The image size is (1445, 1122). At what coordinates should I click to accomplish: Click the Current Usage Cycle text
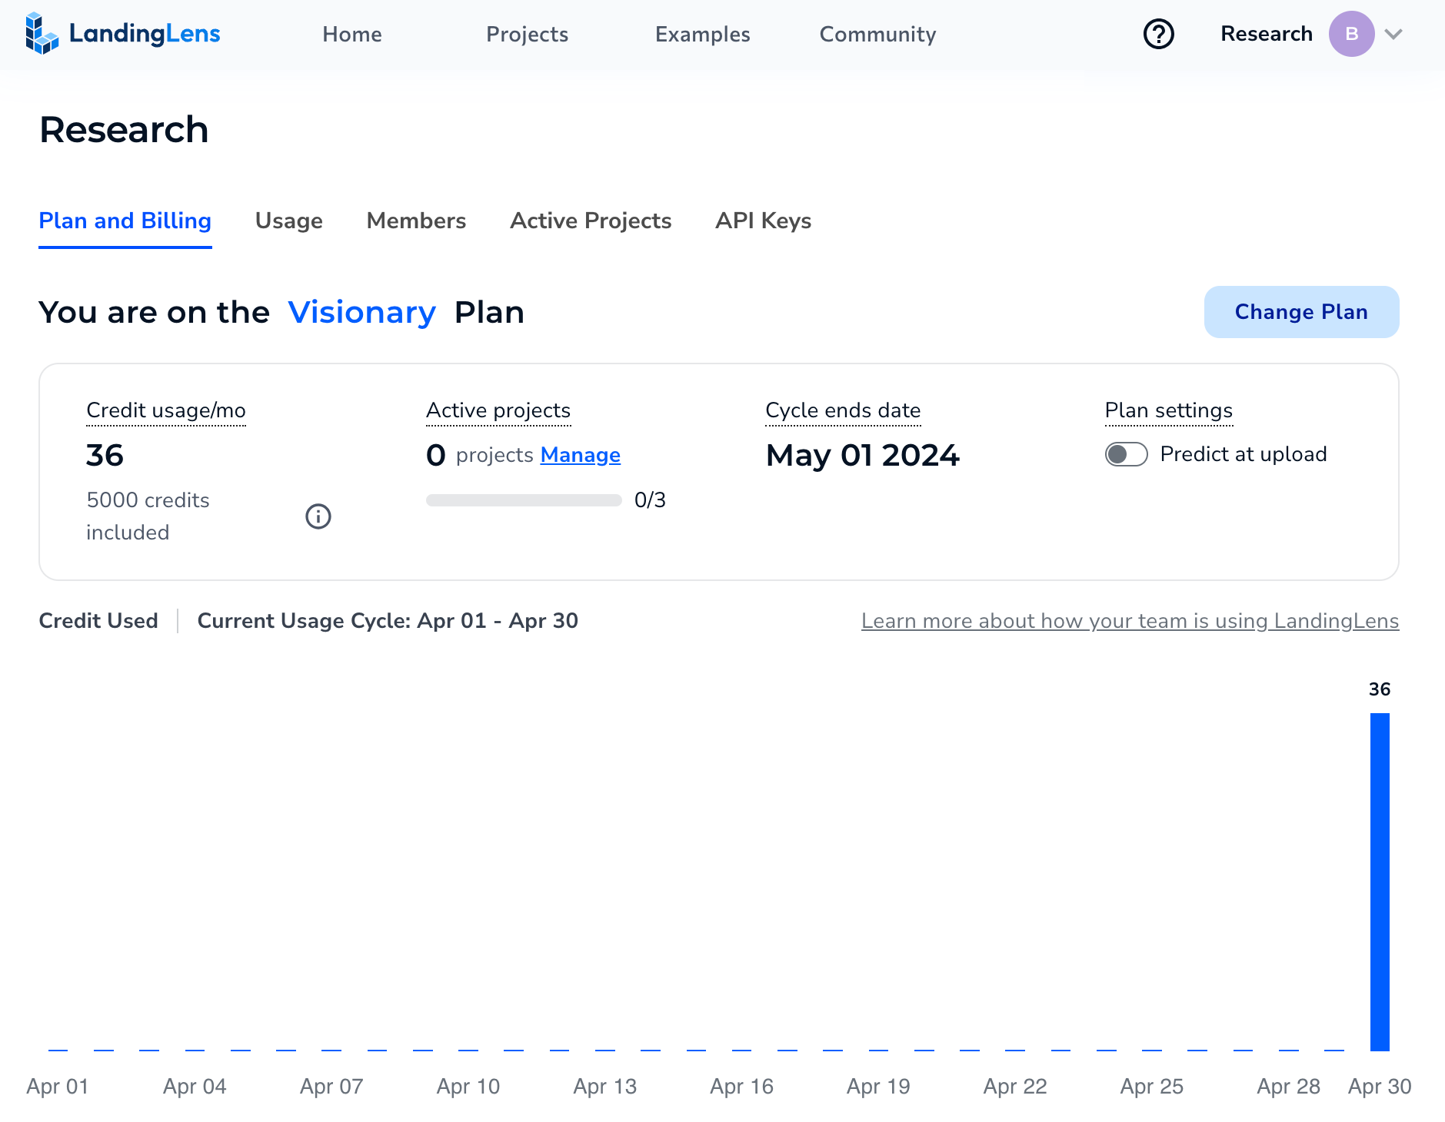click(x=388, y=621)
